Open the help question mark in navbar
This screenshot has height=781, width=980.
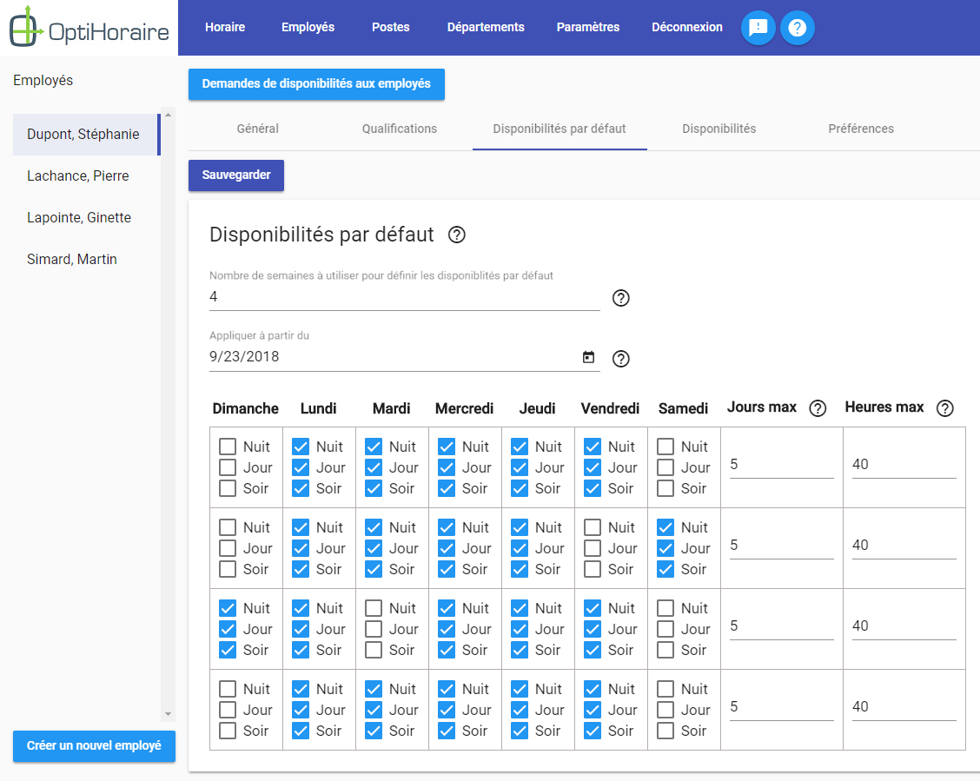(797, 28)
